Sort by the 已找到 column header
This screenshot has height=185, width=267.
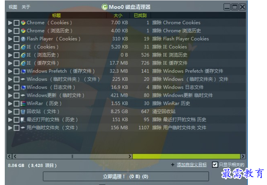pos(140,15)
